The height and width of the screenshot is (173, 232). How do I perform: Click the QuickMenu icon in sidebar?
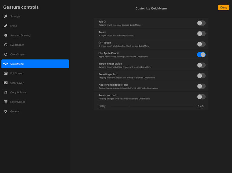[6, 64]
